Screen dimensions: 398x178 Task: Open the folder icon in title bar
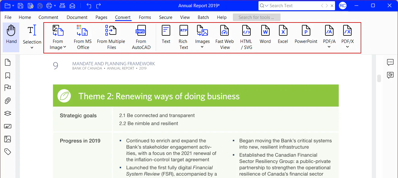point(8,6)
